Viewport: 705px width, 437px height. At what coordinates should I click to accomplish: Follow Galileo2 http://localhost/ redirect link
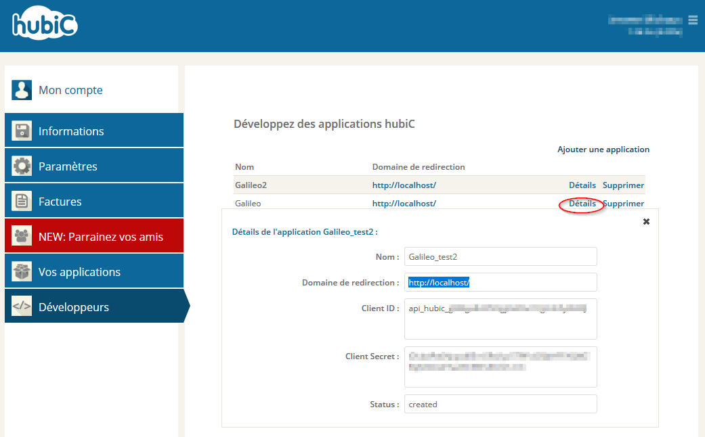coord(404,185)
